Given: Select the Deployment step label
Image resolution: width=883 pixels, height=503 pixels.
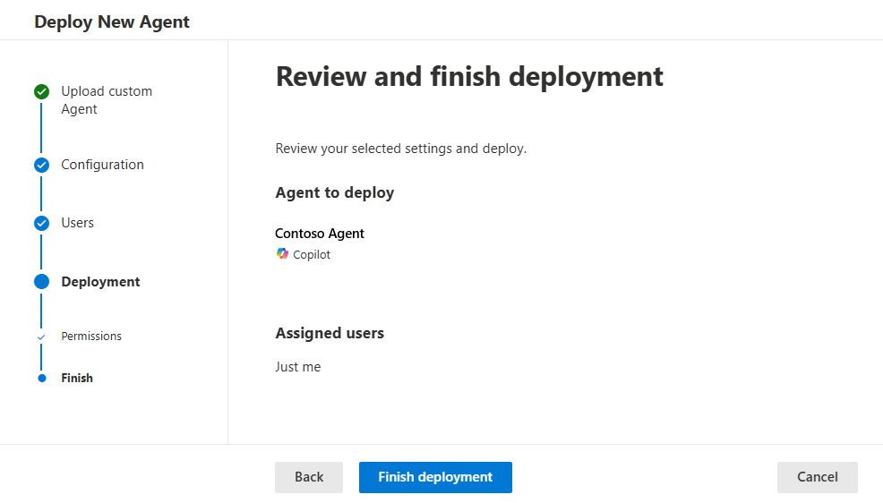Looking at the screenshot, I should click(x=100, y=282).
